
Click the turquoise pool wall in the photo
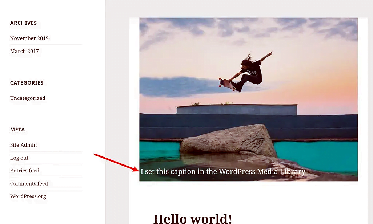pos(314,155)
